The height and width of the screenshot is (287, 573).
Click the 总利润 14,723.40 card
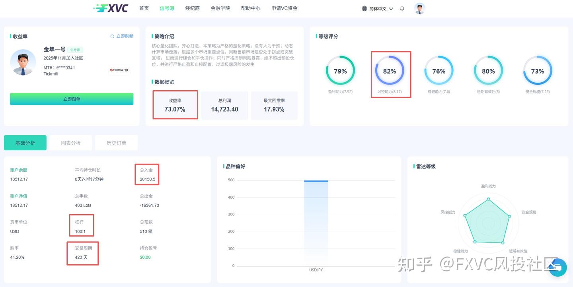(x=224, y=105)
